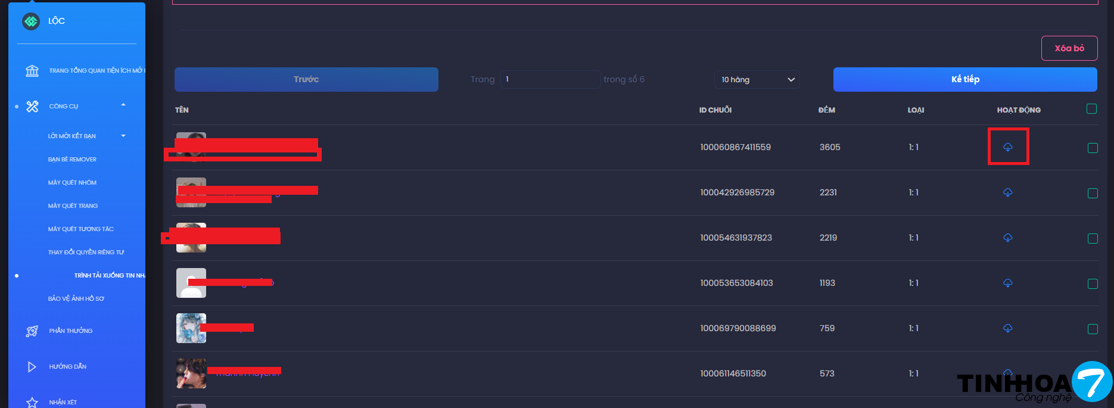Screen dimensions: 1114x408
Task: Click download icon for row 100060867411559
Action: click(1007, 147)
